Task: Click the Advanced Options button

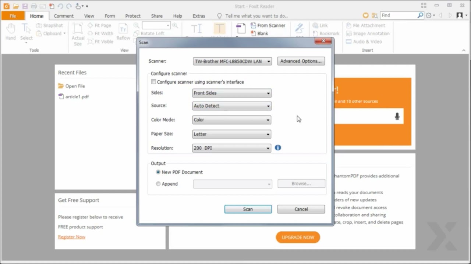Action: [x=301, y=61]
